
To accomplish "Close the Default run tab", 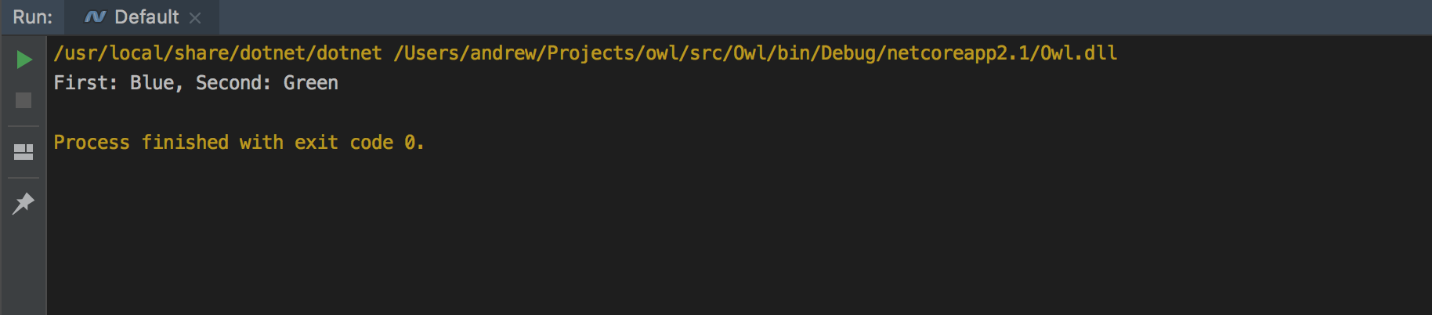I will pos(195,18).
